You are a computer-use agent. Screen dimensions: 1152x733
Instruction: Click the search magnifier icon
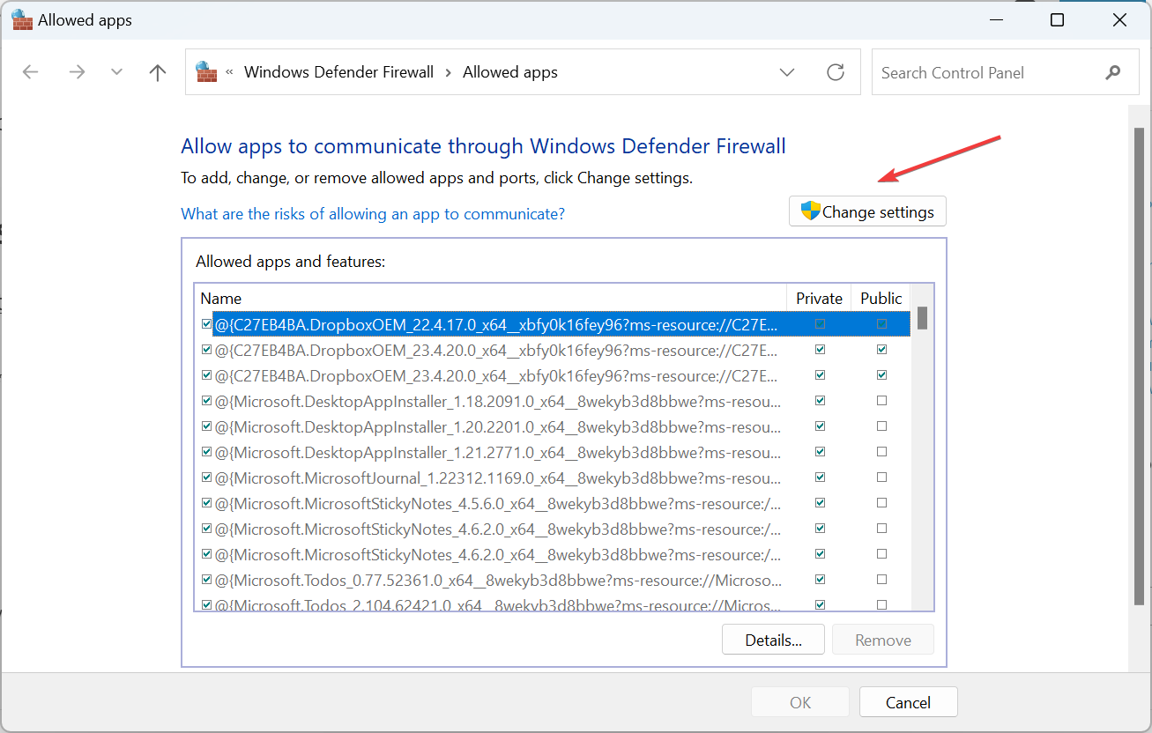coord(1113,73)
